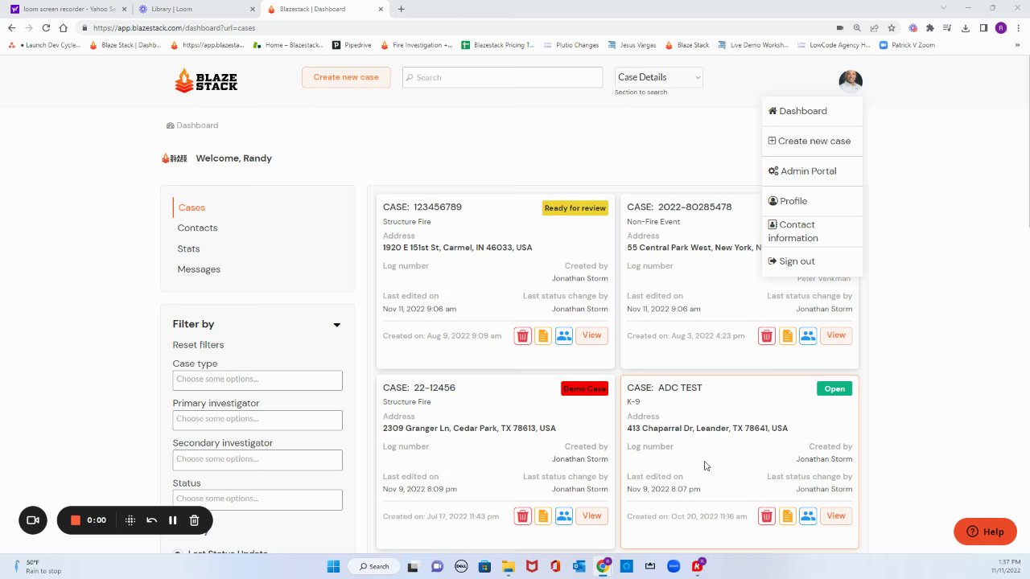Screen dimensions: 1030x579
Task: Open a new browser tab
Action: pos(401,9)
